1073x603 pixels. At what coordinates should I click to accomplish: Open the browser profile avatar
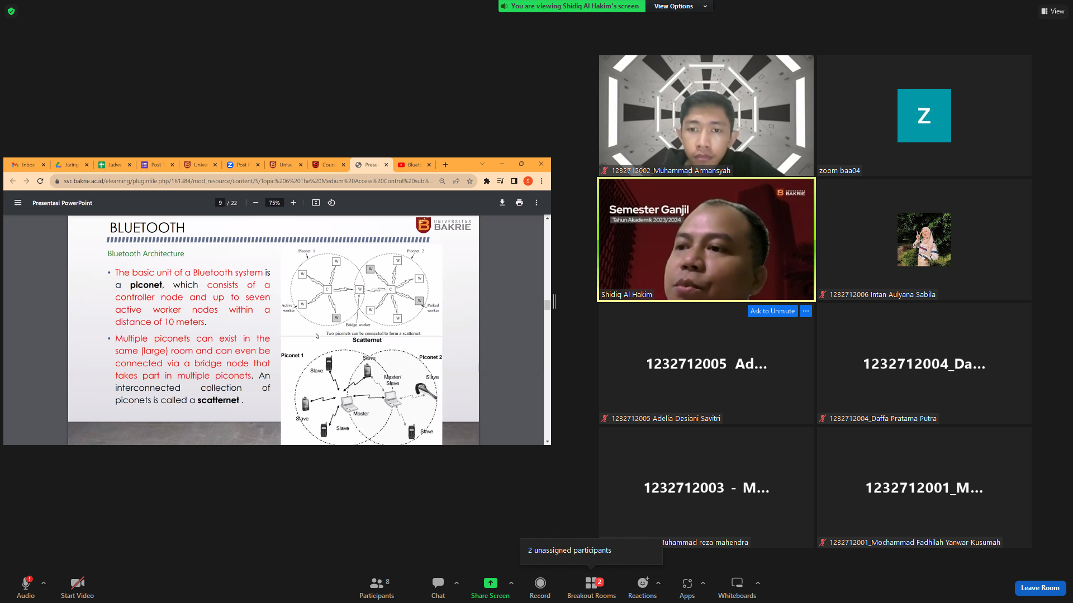(x=528, y=181)
